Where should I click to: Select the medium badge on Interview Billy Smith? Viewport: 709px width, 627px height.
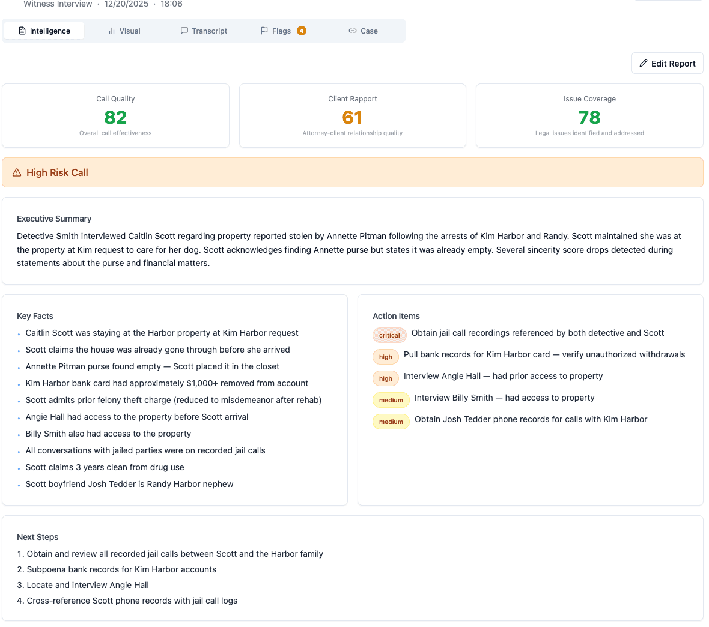pyautogui.click(x=391, y=400)
